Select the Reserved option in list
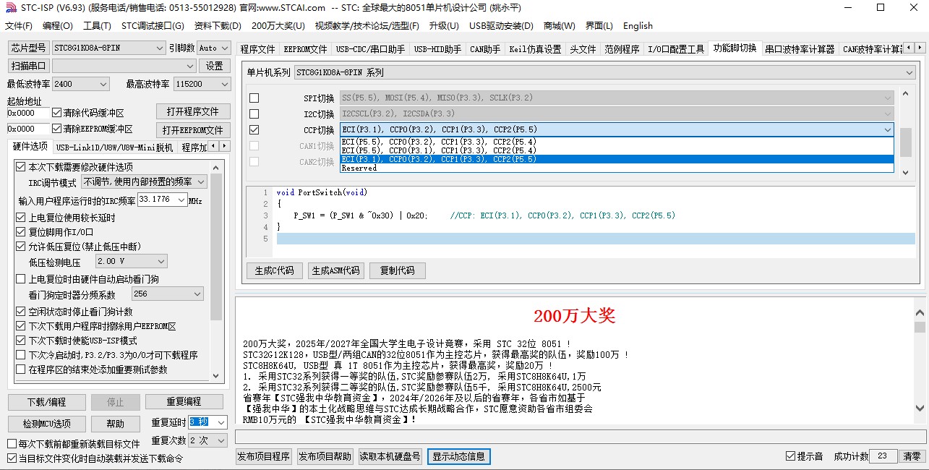This screenshot has height=470, width=929. [x=617, y=168]
